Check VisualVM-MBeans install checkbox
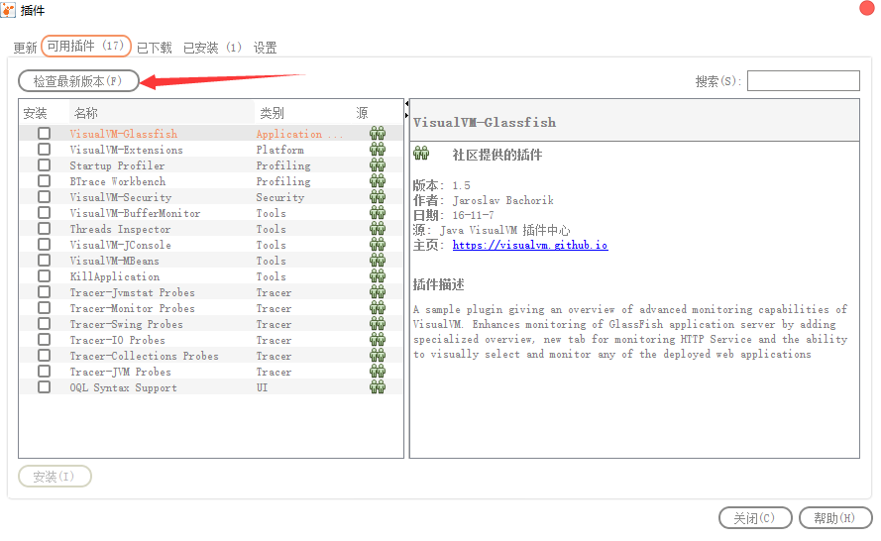Image resolution: width=881 pixels, height=541 pixels. (x=44, y=260)
